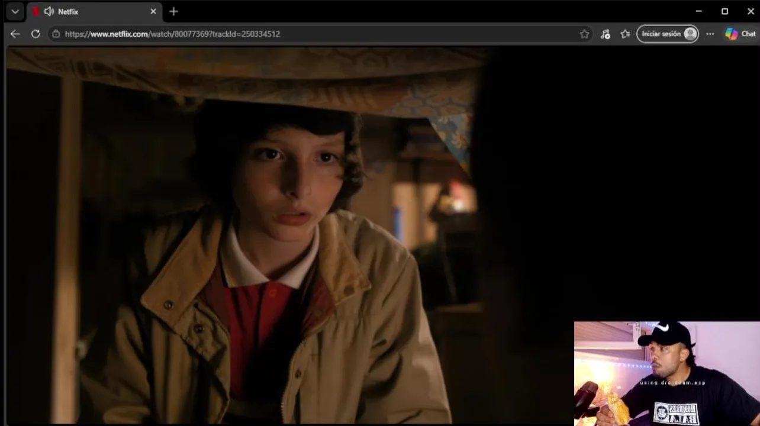The height and width of the screenshot is (426, 760).
Task: Go back with the back arrow
Action: click(15, 34)
